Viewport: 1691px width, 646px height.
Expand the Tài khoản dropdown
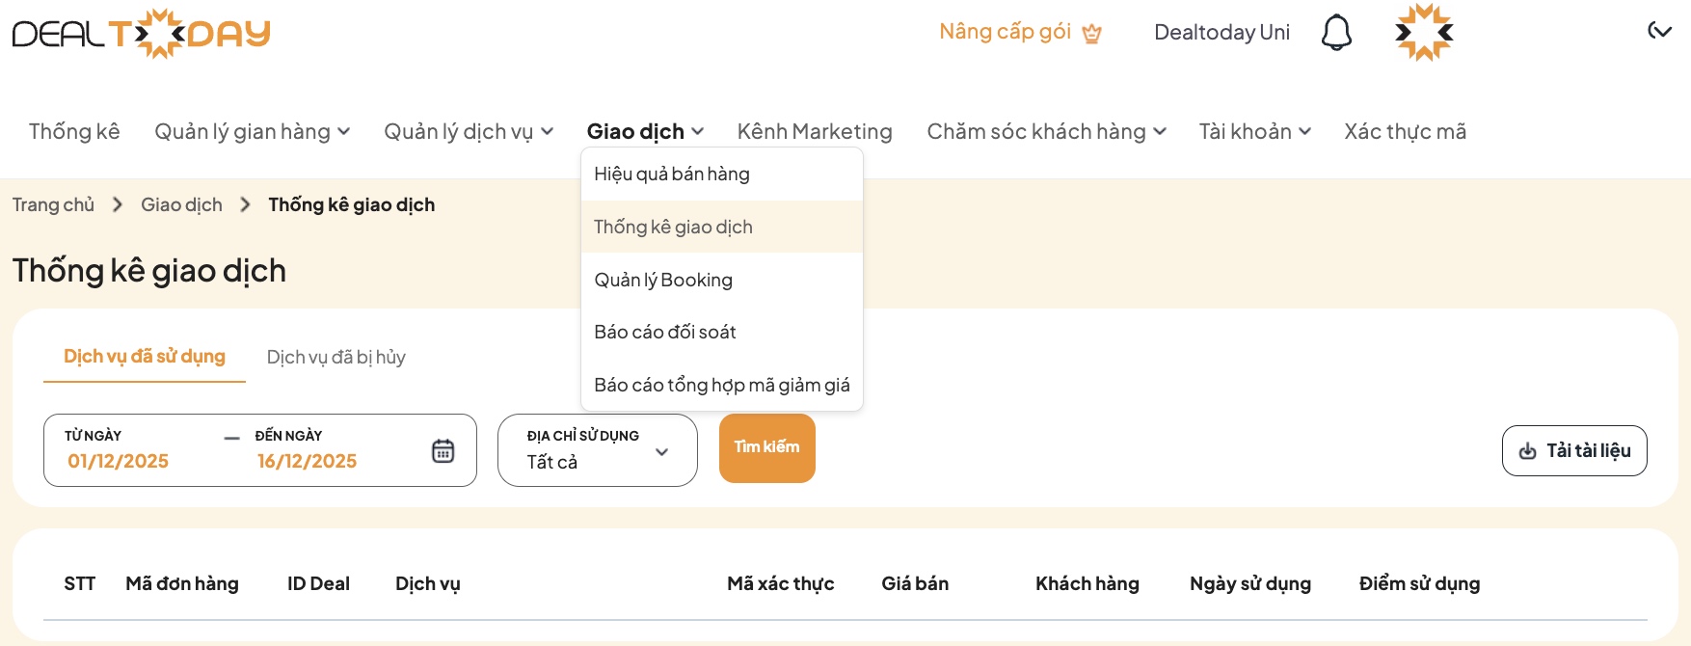(1254, 131)
